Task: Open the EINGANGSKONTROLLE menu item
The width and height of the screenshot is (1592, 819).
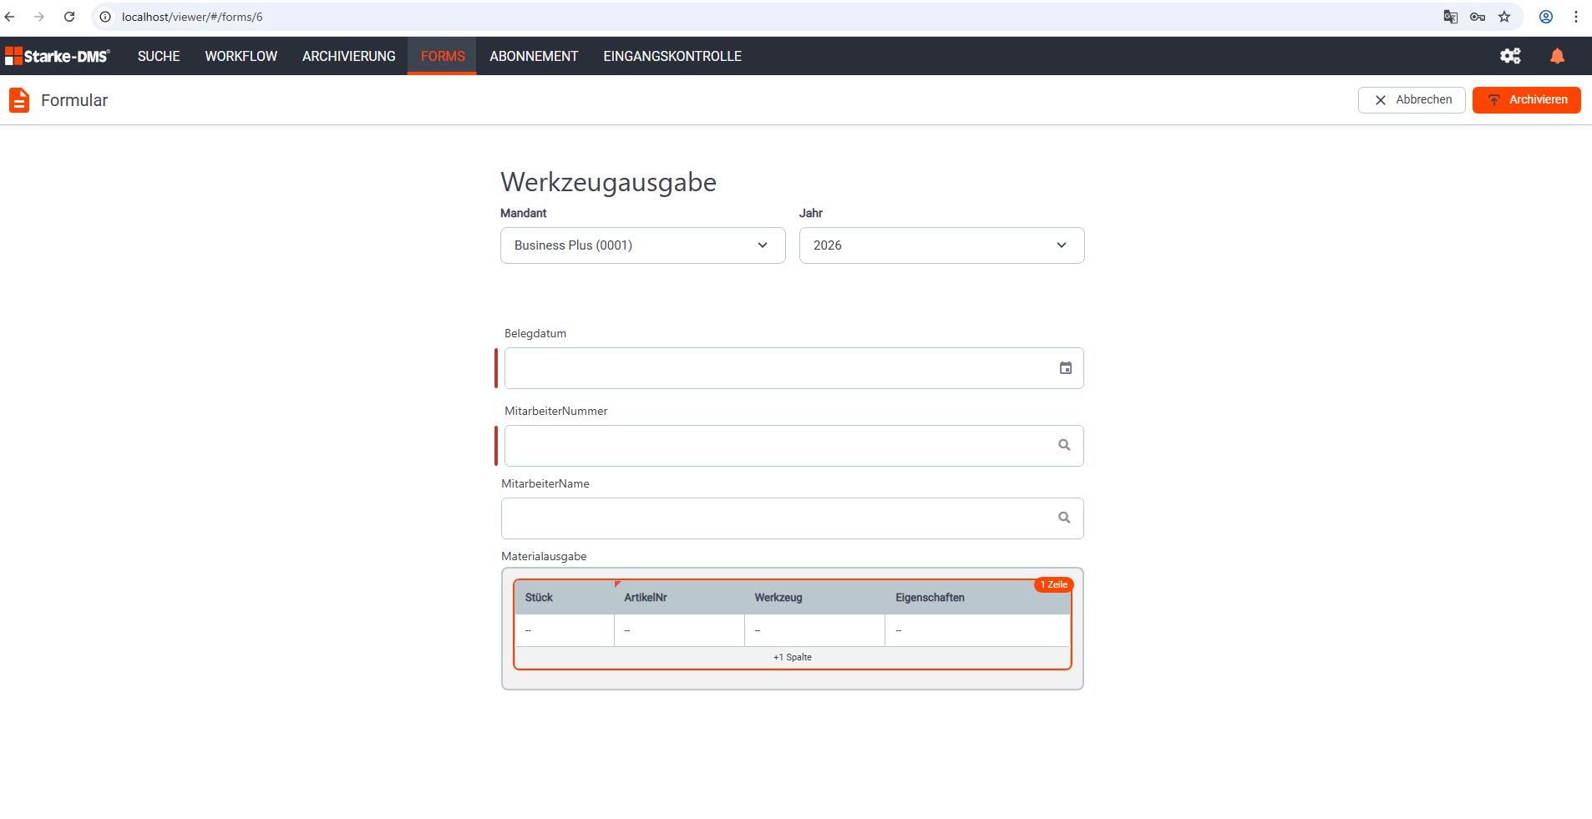Action: pyautogui.click(x=672, y=56)
